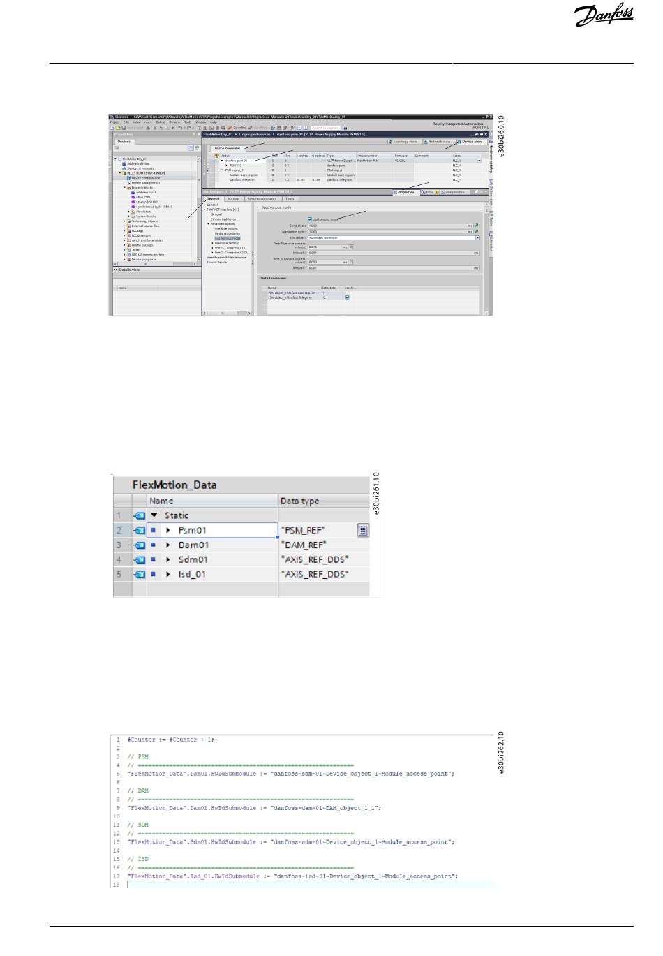Screen dimensions: 663x956
Task: Click the Add new device icon
Action: click(124, 163)
